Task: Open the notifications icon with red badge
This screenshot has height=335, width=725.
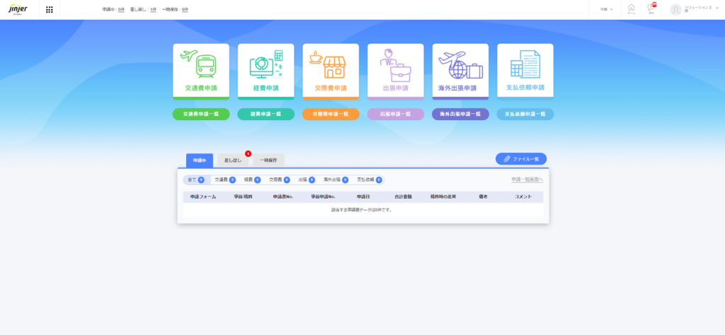Action: coord(651,9)
